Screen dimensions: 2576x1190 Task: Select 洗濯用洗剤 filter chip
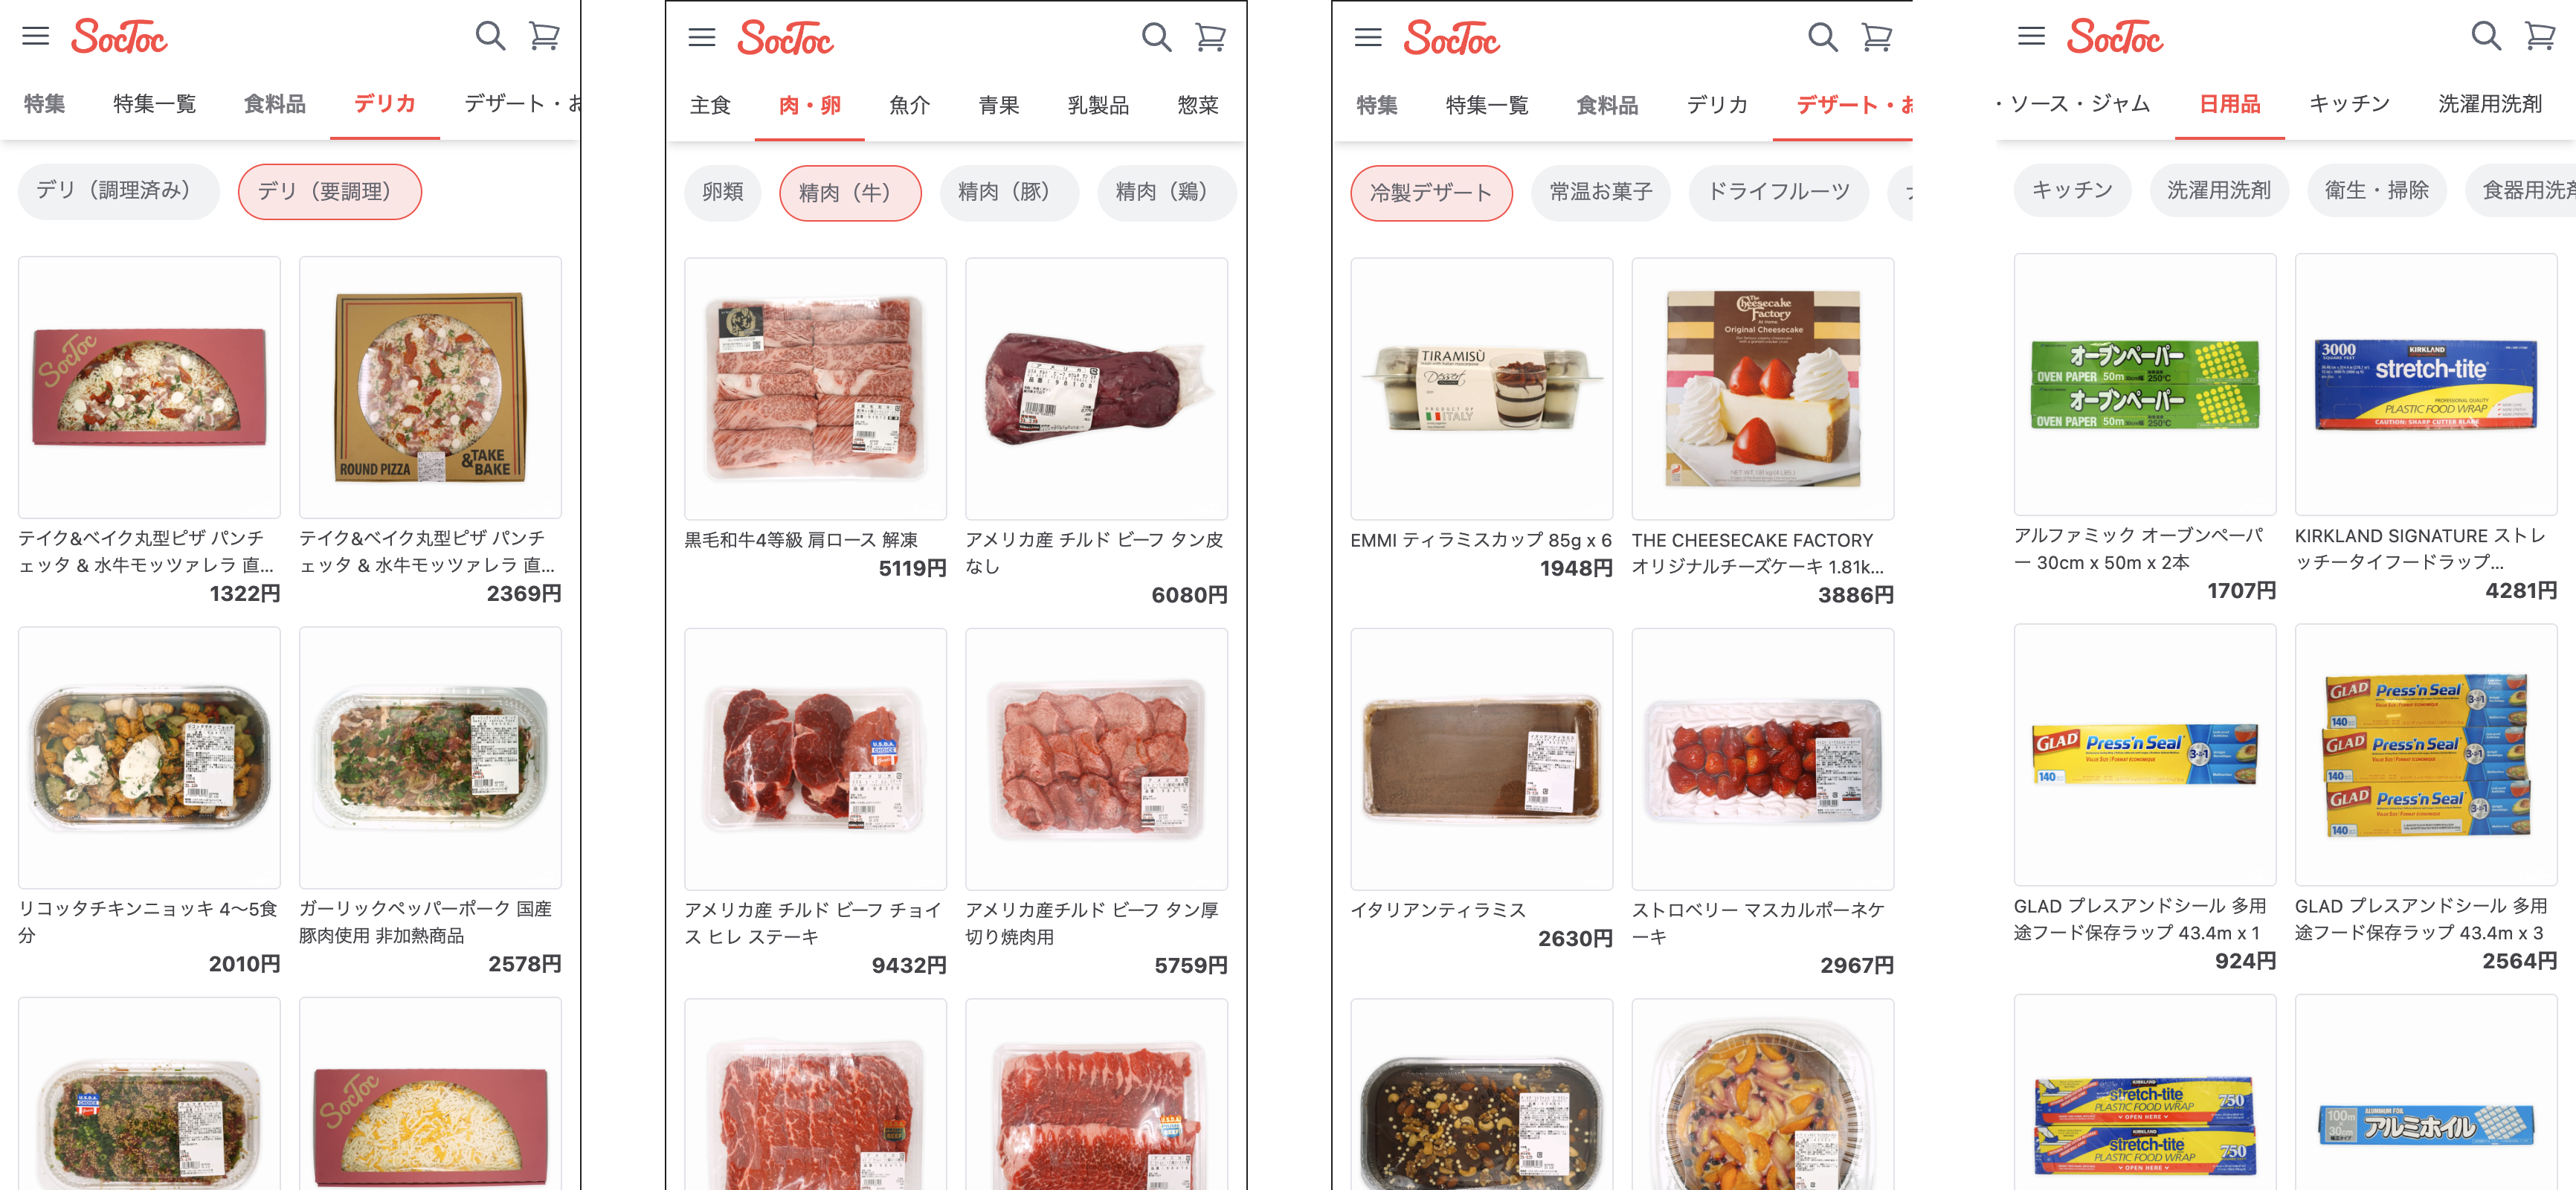pyautogui.click(x=2219, y=191)
